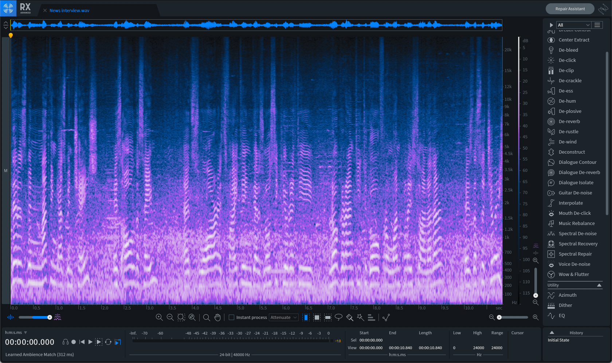
Task: Select the hand grab tool
Action: 217,317
